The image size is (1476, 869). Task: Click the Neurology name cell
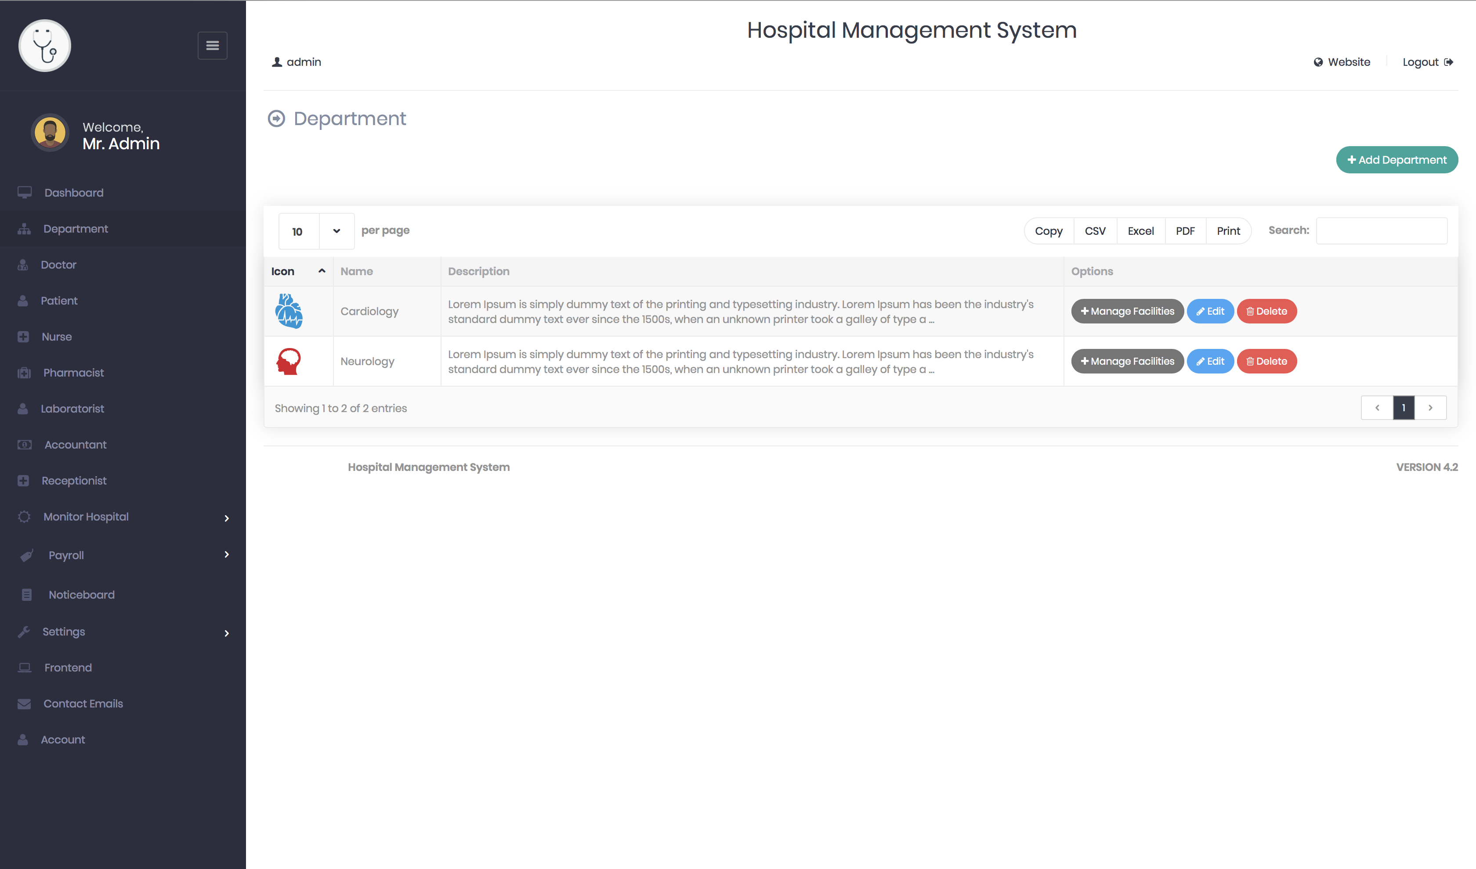[x=387, y=361]
